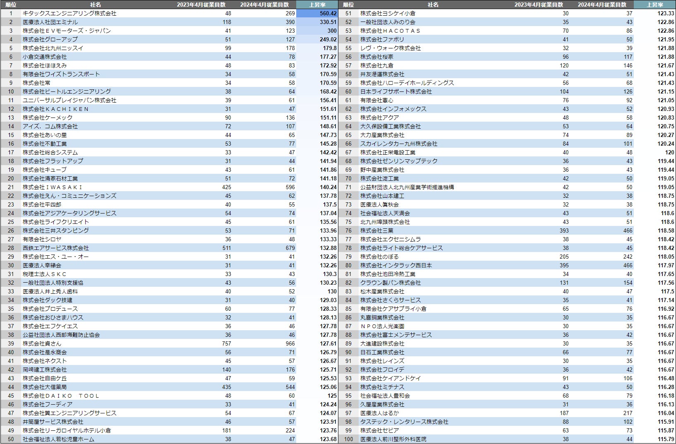The image size is (676, 444).
Task: Click 株式会社ＤＡＩＫＯ ＴＯＯＬ
Action: click(x=61, y=396)
